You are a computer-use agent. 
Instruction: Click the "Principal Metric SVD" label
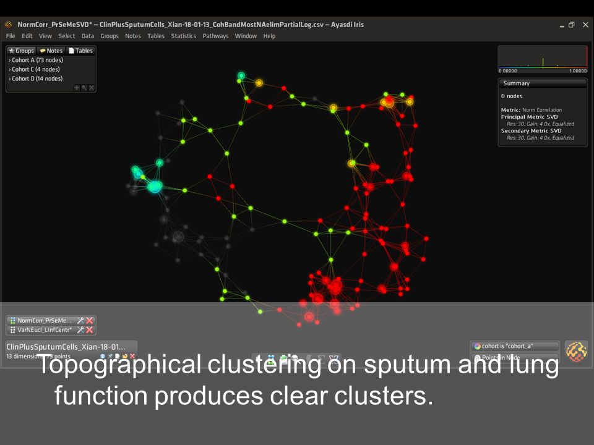[529, 117]
